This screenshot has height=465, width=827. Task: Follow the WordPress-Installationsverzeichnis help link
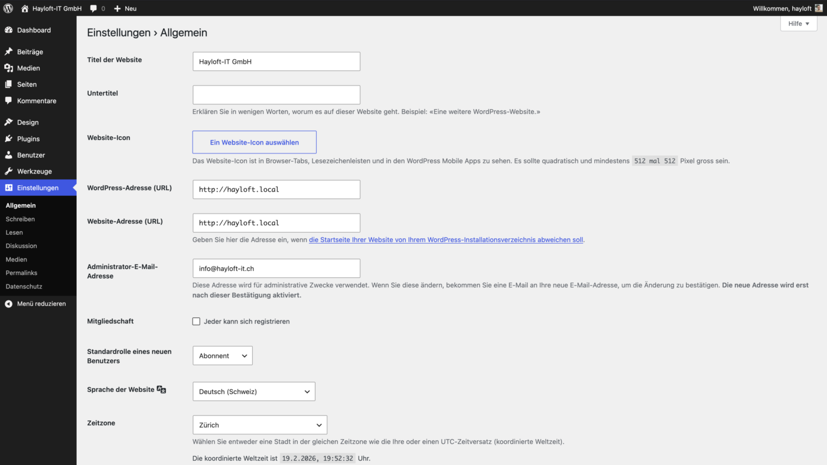[x=446, y=240]
